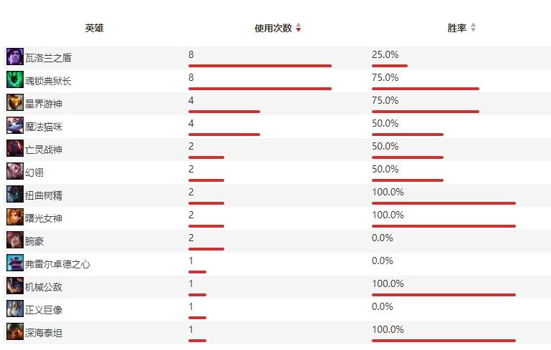Click the 魂锁典狱长 hero portrait icon
Screen dimensions: 551x350
tap(15, 80)
